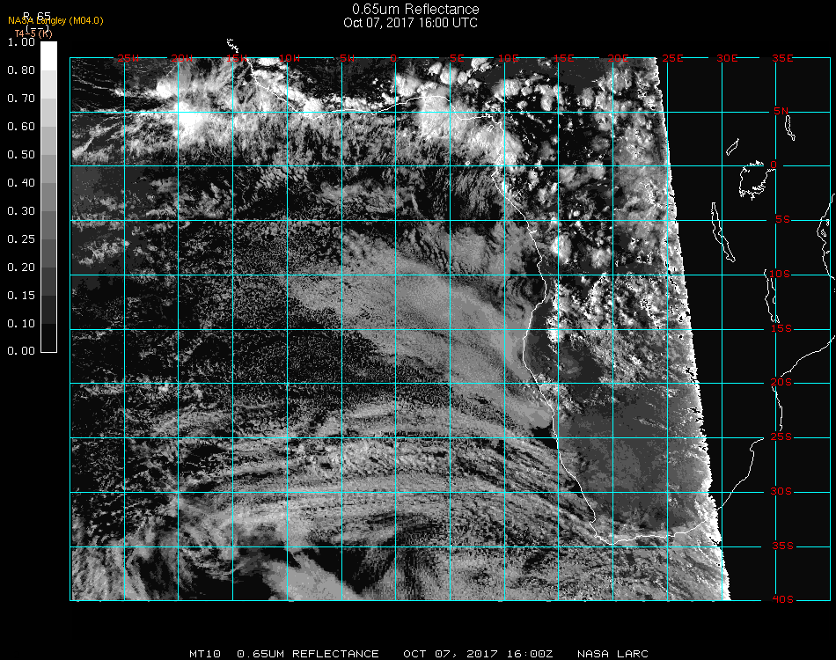Click the 0.00 colorbar scale value

tap(21, 351)
